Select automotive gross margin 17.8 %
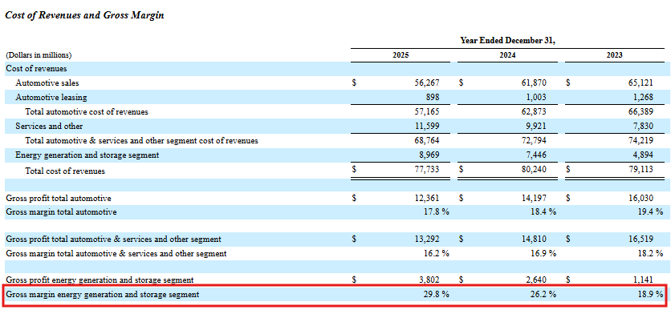The width and height of the screenshot is (671, 314). (437, 212)
